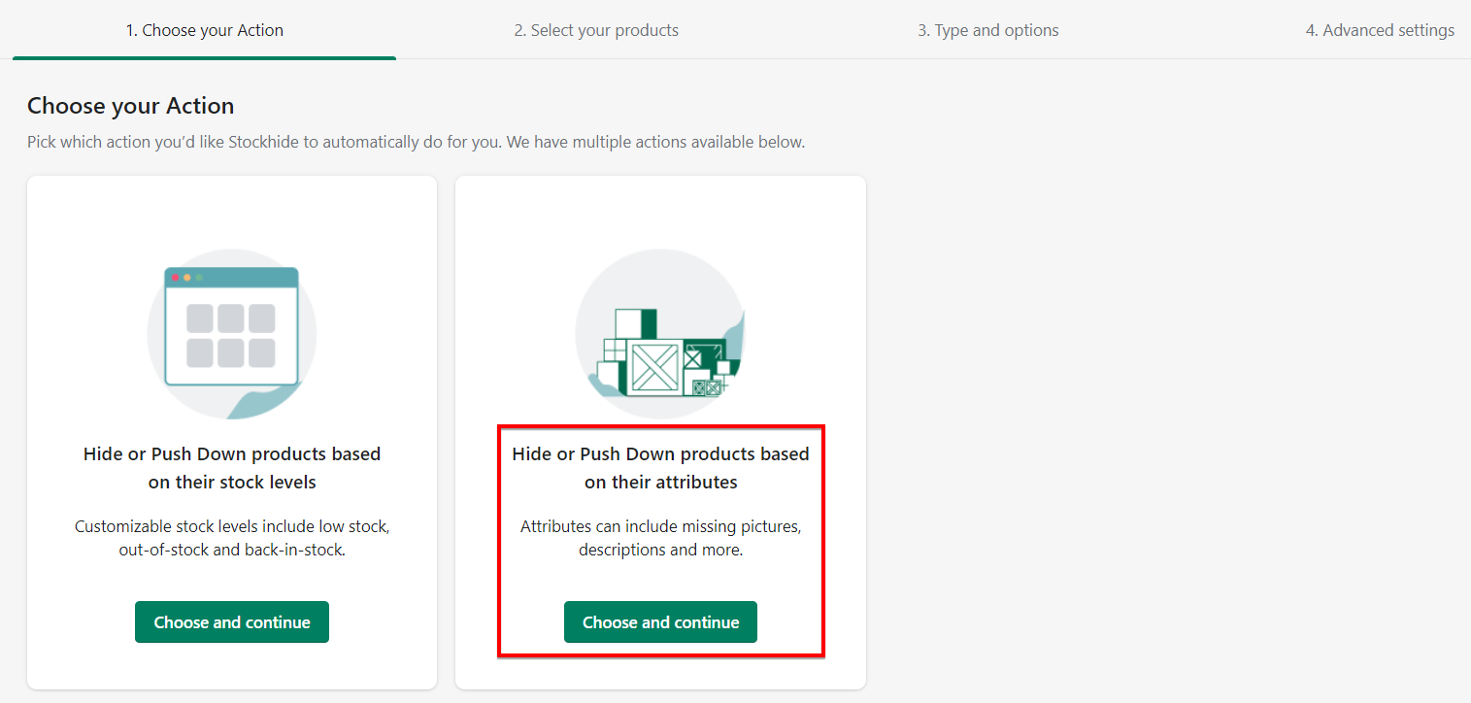Click the green dot in the window illustration

click(x=199, y=278)
